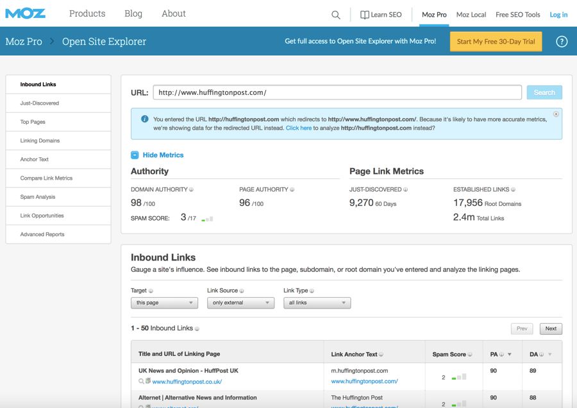Click the Target filter info icon

tap(151, 291)
